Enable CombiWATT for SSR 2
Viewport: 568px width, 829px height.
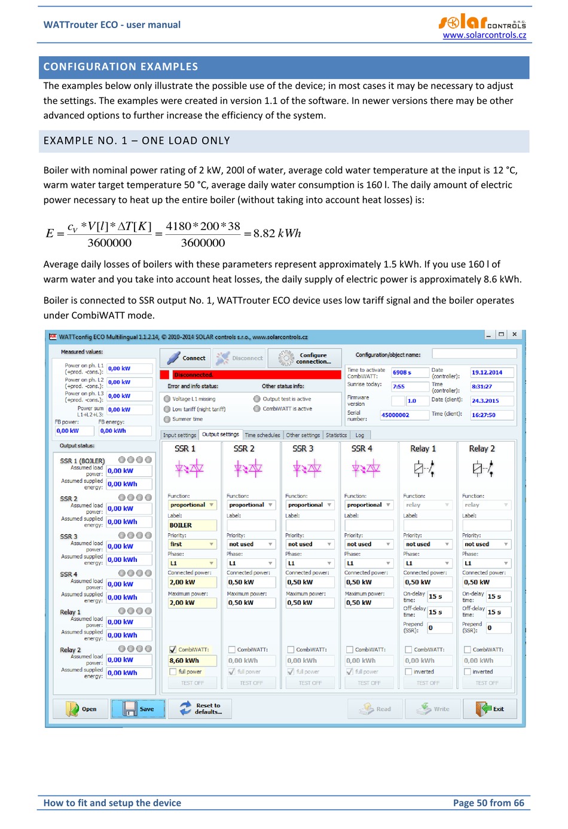click(x=232, y=649)
